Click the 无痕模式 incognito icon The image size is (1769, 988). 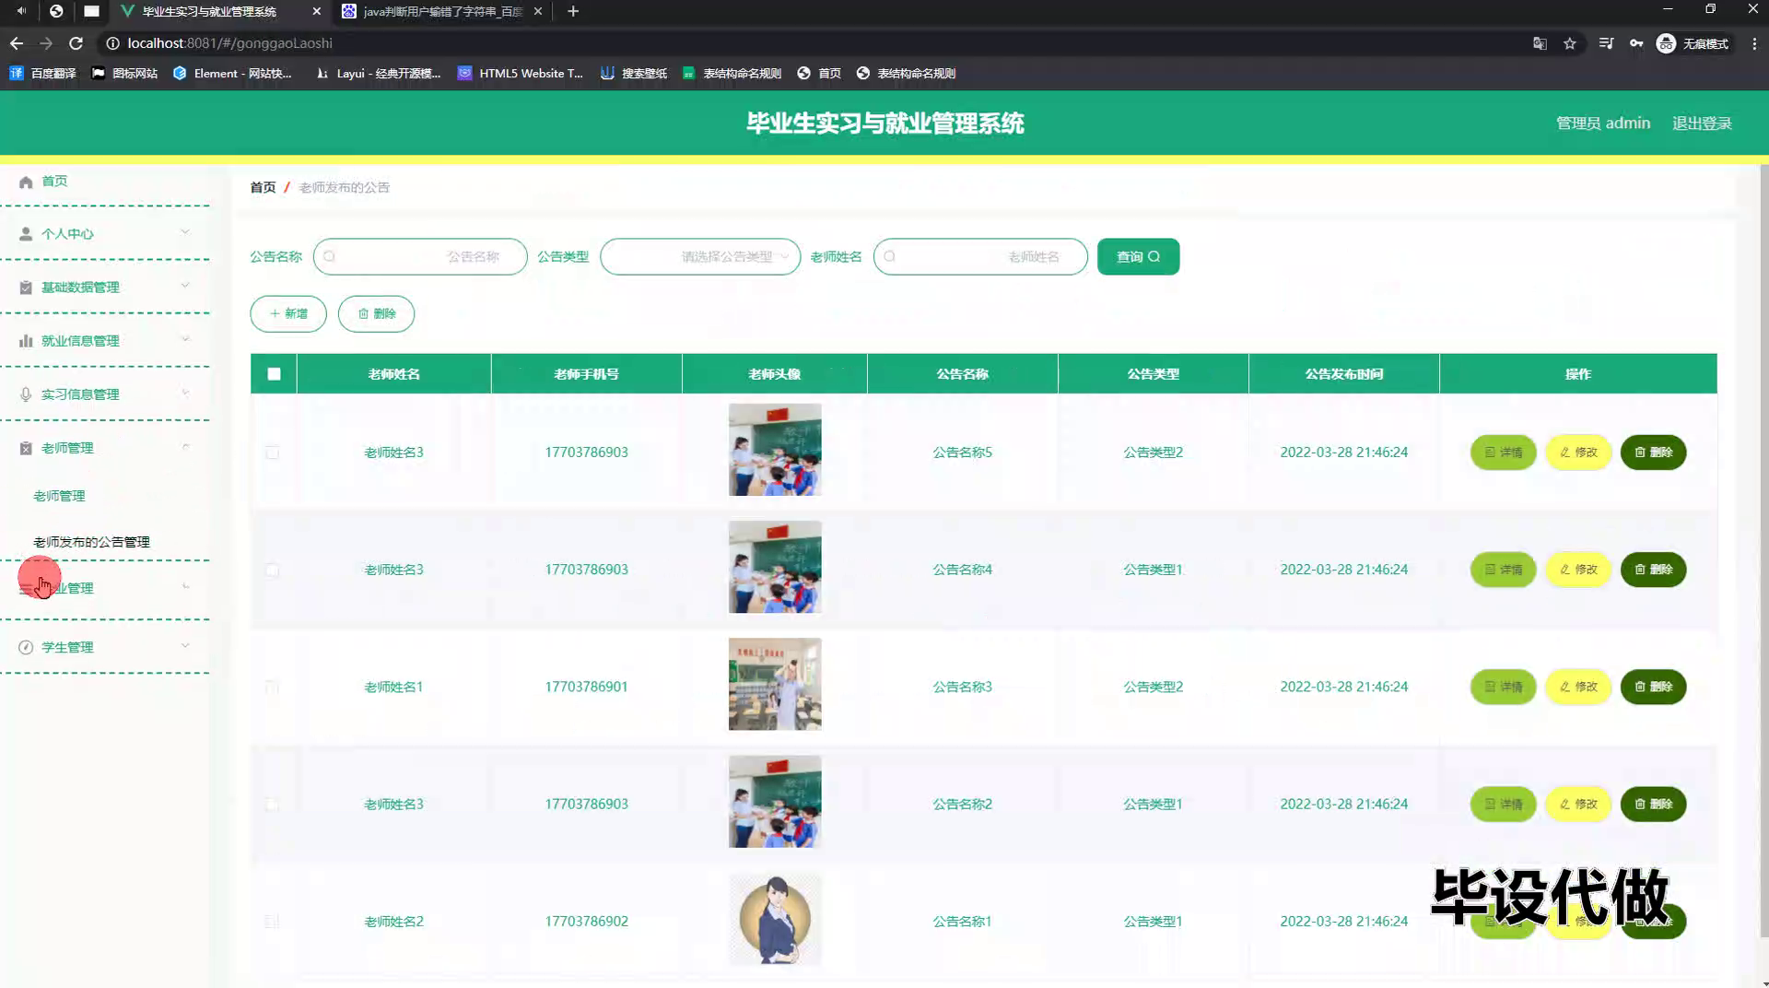click(x=1666, y=43)
